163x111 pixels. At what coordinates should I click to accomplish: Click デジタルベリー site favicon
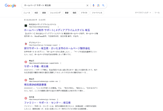click(x=26, y=44)
